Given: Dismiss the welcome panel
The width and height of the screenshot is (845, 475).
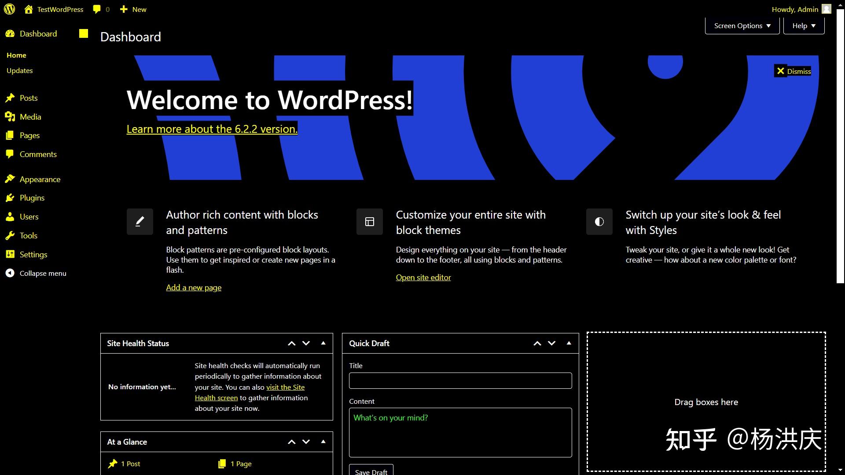Looking at the screenshot, I should tap(793, 71).
